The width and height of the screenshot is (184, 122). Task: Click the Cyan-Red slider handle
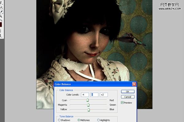click(x=87, y=100)
